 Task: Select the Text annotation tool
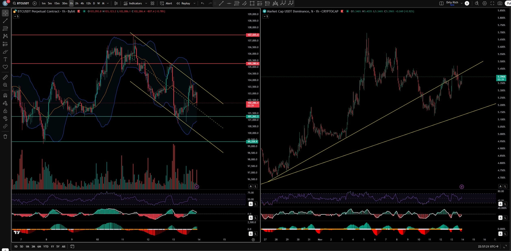click(5, 59)
